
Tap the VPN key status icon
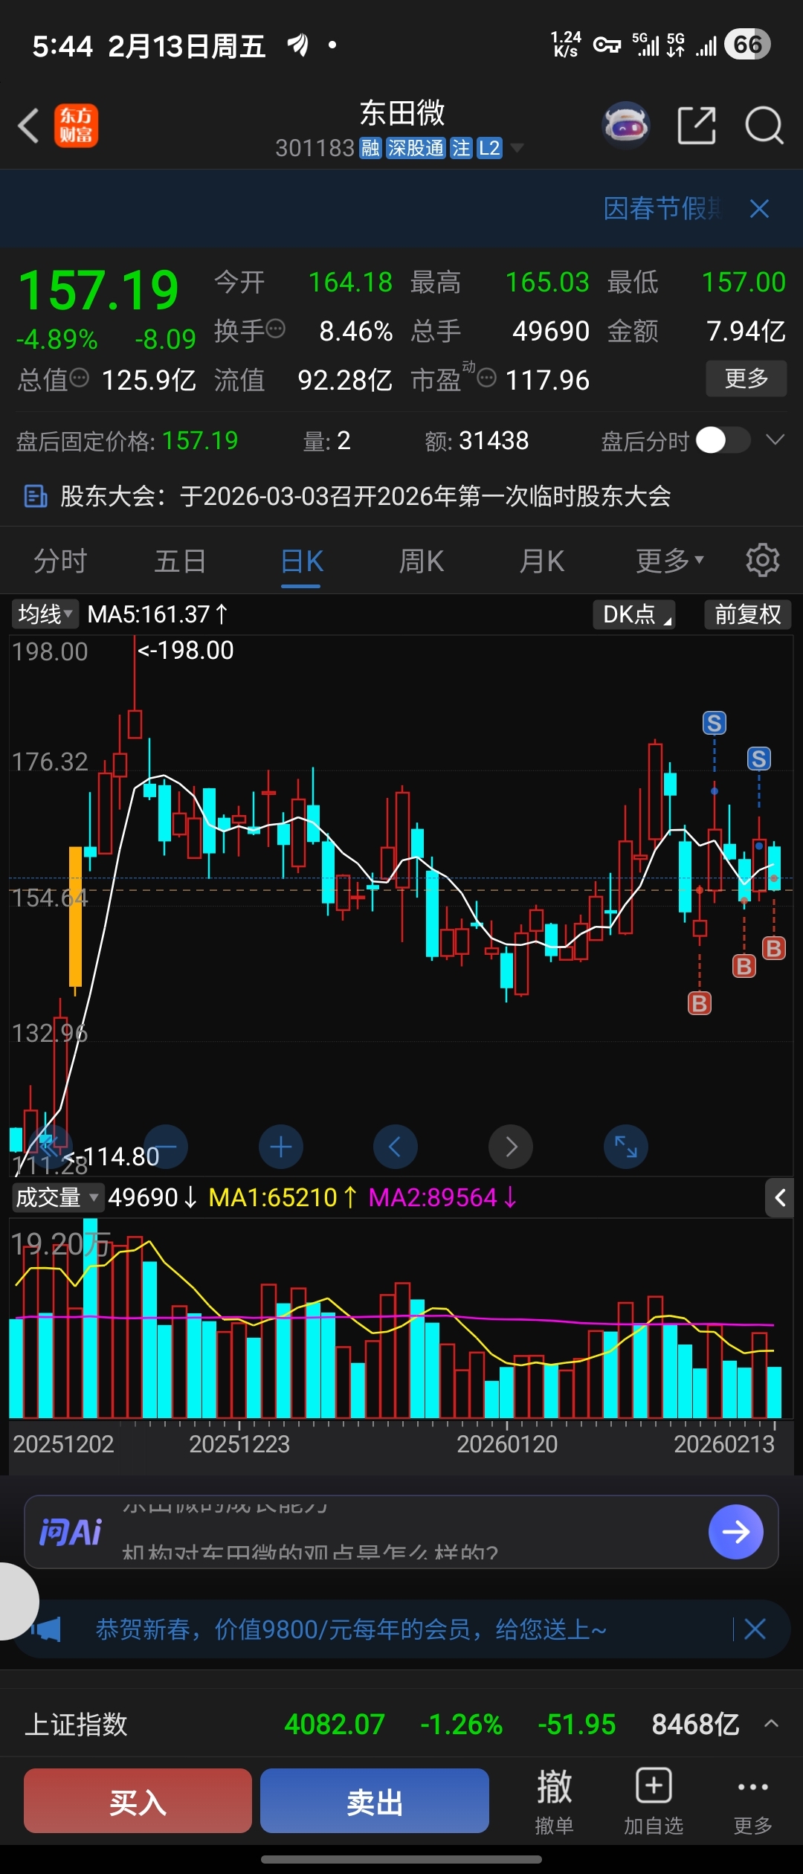(x=607, y=45)
